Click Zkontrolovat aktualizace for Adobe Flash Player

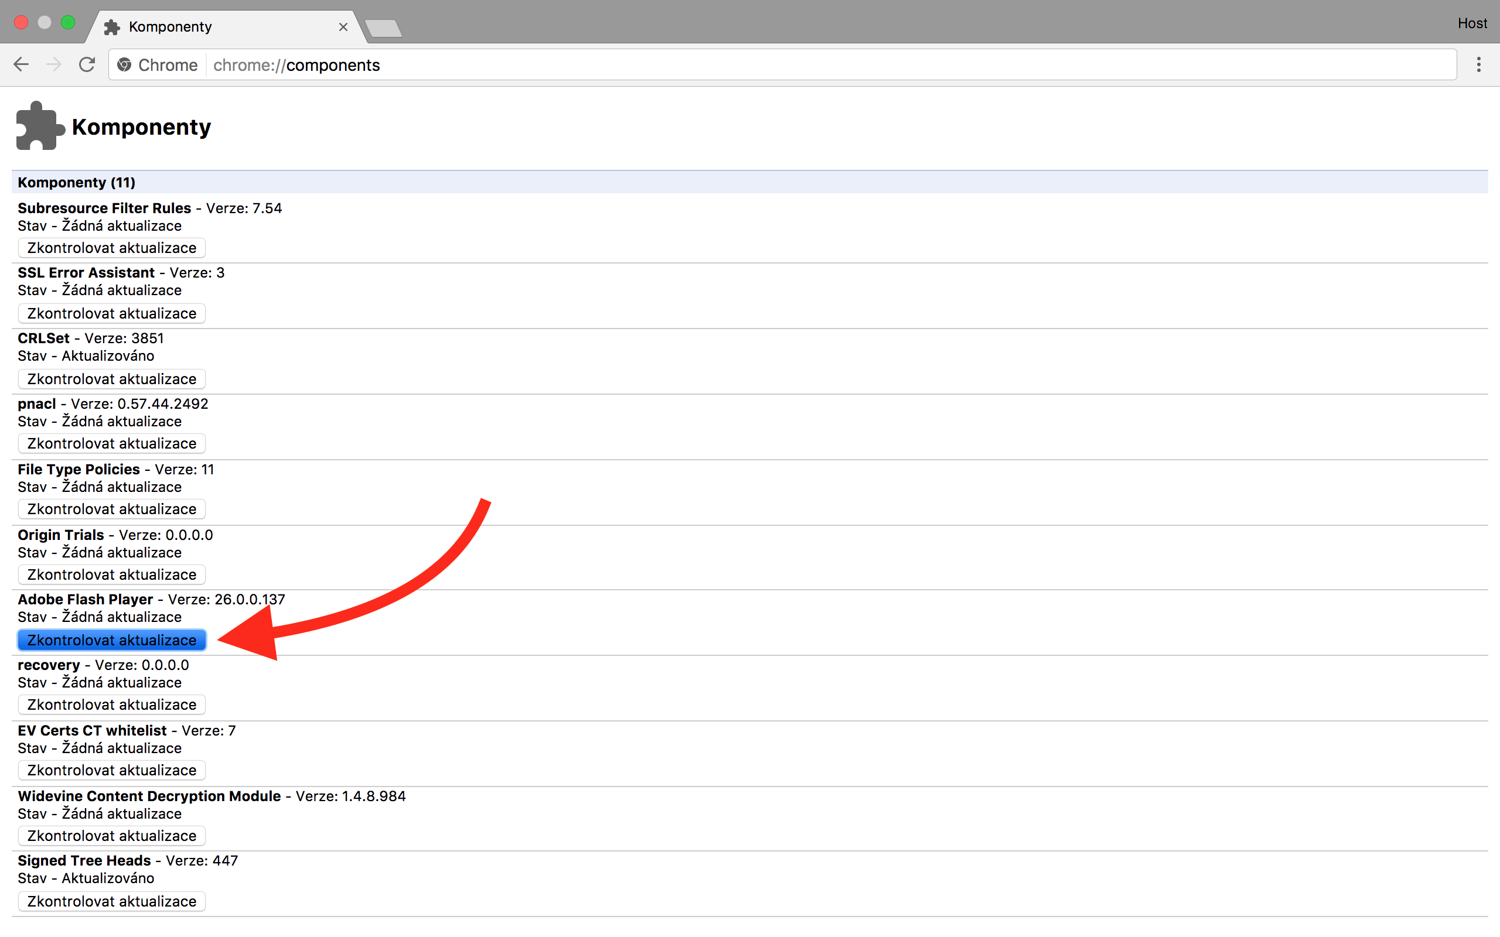[x=111, y=639]
